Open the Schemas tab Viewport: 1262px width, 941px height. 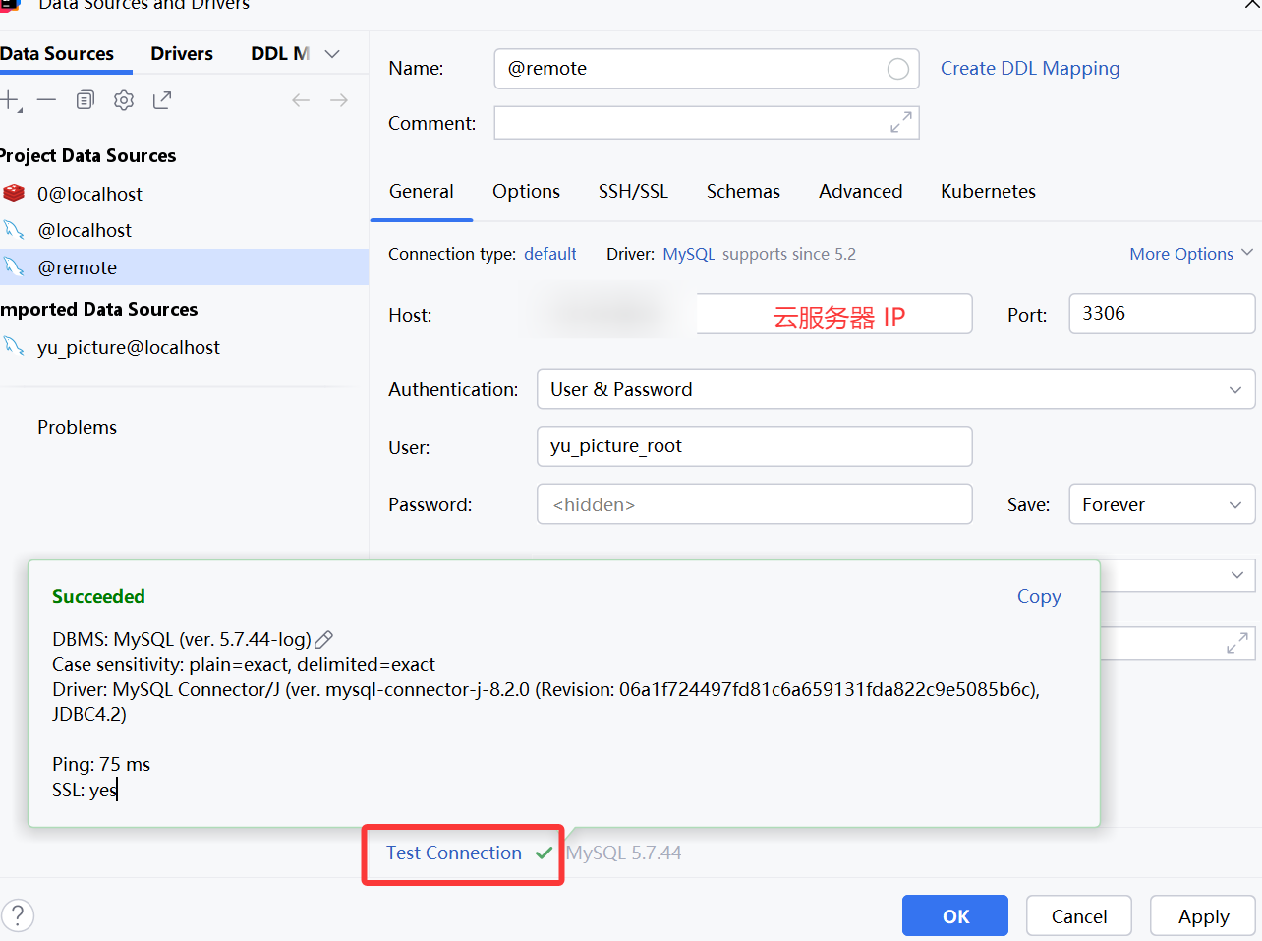coord(743,192)
